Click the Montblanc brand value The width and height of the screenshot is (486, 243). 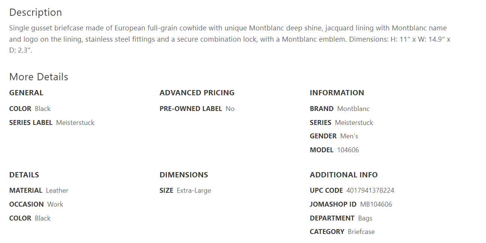353,109
